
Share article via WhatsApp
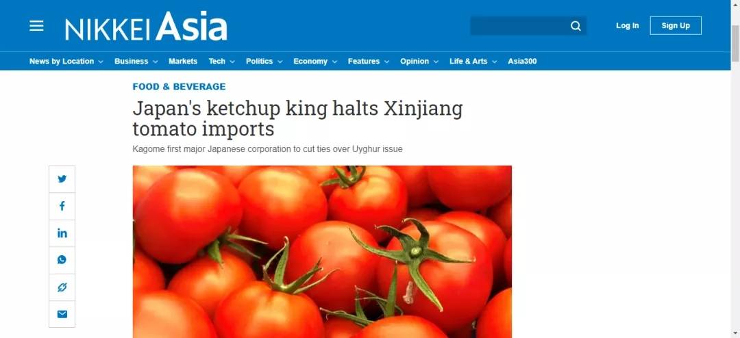point(62,260)
